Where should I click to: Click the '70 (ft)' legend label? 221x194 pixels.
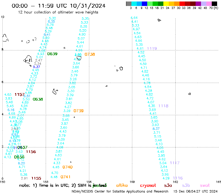(214, 8)
